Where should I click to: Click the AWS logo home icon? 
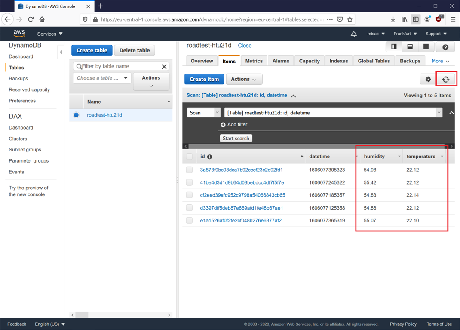point(19,34)
